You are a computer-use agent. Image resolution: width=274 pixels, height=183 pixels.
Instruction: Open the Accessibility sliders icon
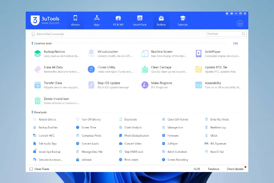pos(199,85)
